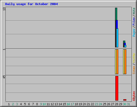This screenshot has height=107, width=137.
Task: Click the 'Visits' legend label
Action: [134, 58]
